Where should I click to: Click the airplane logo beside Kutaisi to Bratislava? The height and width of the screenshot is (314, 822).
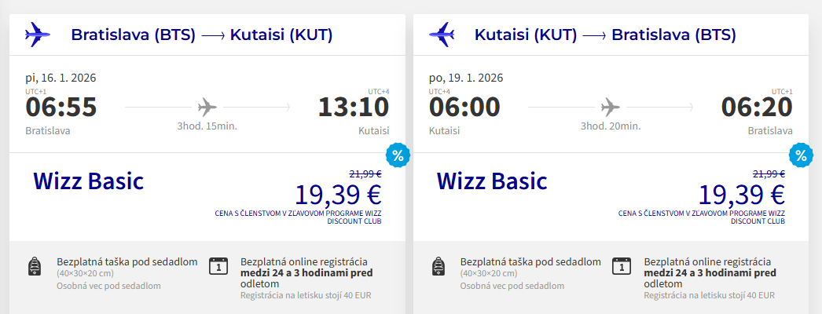pyautogui.click(x=441, y=35)
